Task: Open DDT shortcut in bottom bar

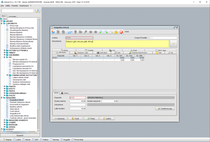Action: (x=35, y=140)
